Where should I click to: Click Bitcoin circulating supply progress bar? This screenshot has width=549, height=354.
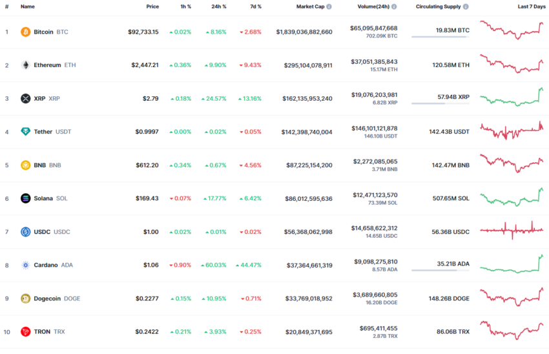click(440, 37)
